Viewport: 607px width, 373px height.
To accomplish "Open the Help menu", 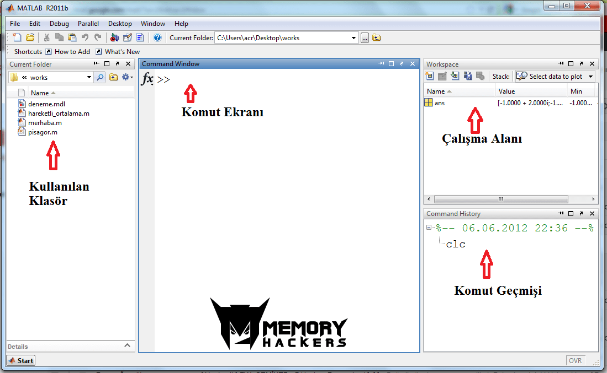I will [x=181, y=24].
